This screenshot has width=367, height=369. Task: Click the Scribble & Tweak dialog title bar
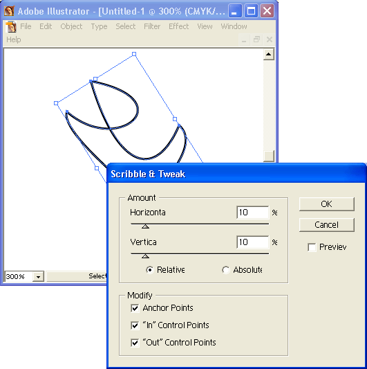[236, 174]
